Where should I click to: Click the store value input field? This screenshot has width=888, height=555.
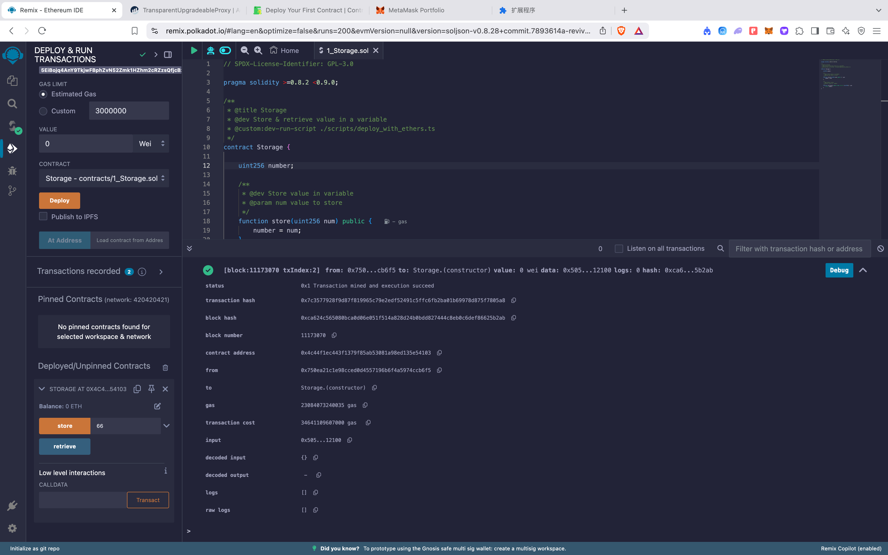pyautogui.click(x=125, y=426)
